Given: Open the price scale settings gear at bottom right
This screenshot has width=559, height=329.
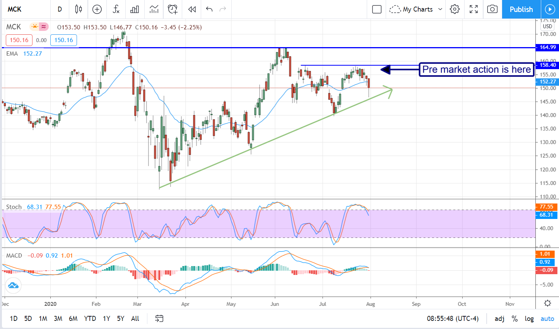Looking at the screenshot, I should (x=547, y=304).
